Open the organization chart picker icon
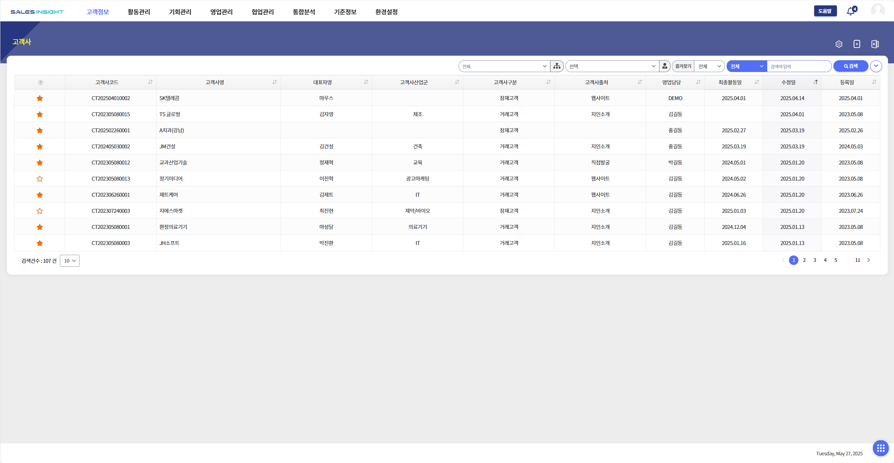 click(557, 66)
